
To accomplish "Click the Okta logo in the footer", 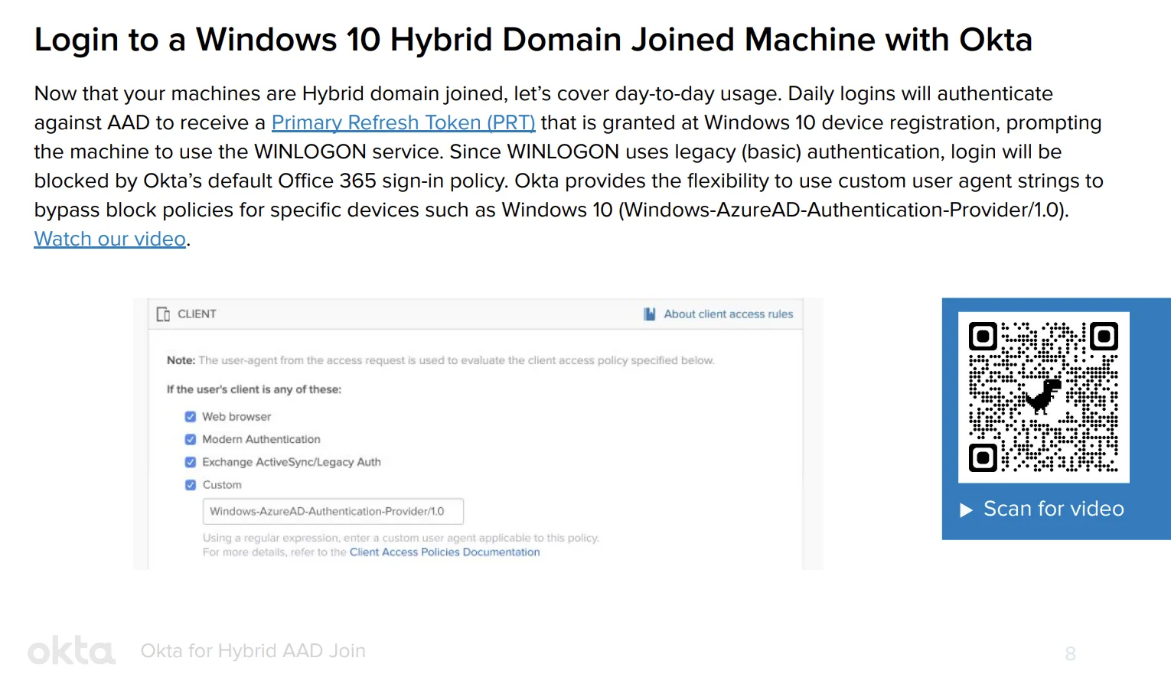I will click(71, 650).
